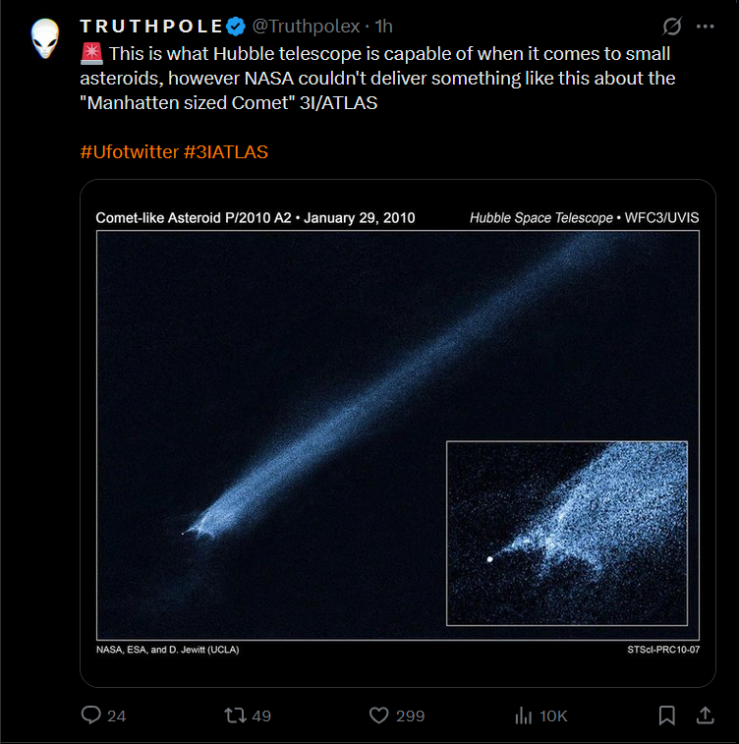Image resolution: width=739 pixels, height=744 pixels.
Task: Click the share upload-arrow icon
Action: tap(705, 715)
